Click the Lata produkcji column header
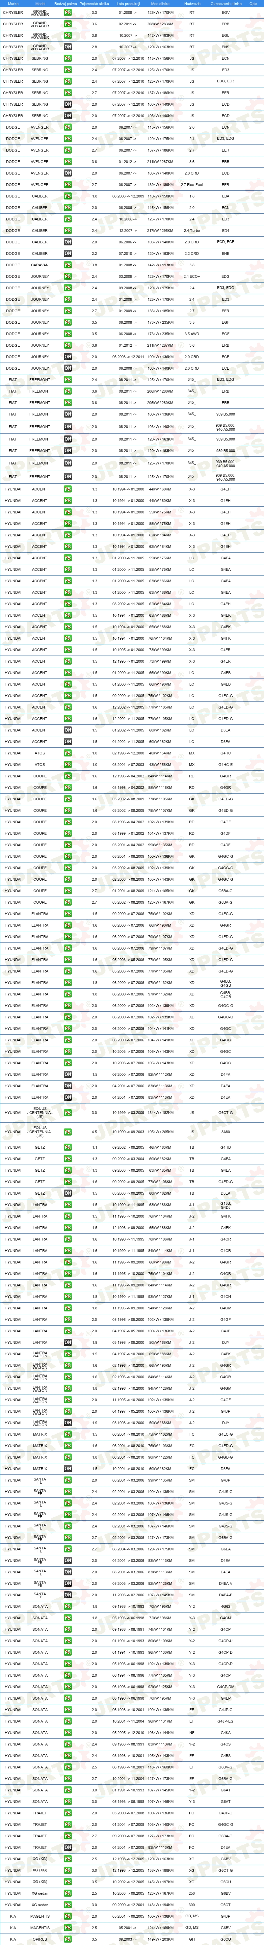Viewport: 264px width, 1945px height. (x=128, y=4)
